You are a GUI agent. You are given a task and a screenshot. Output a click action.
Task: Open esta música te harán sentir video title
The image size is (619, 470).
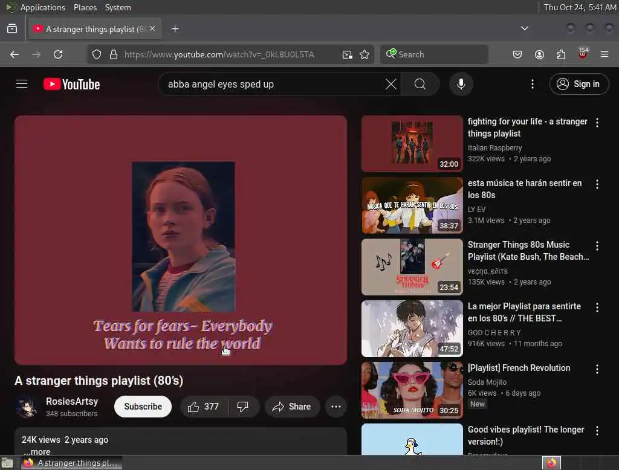[525, 189]
